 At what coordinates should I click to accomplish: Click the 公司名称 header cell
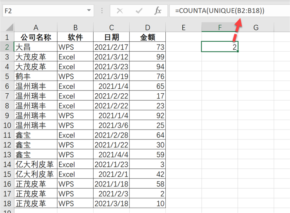click(36, 38)
